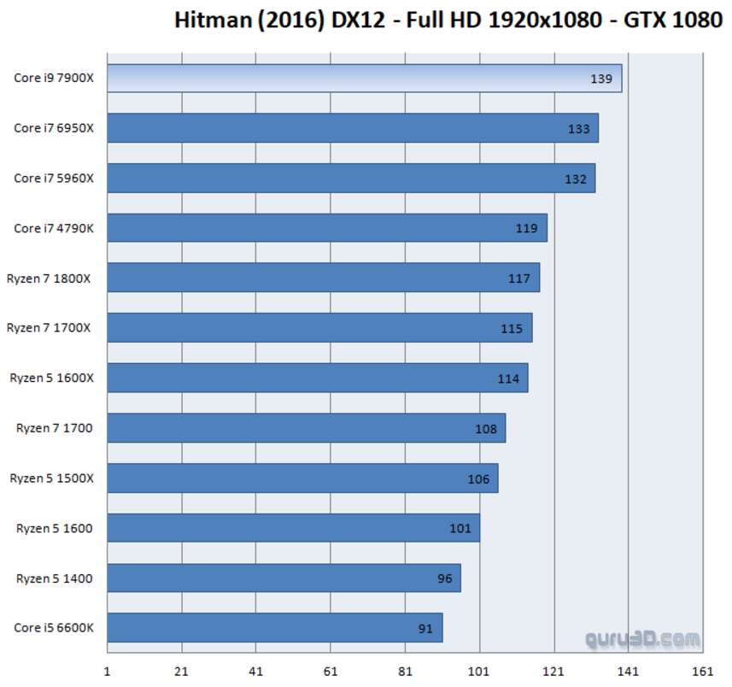
Task: Select the Core i5 6600K label
Action: (54, 628)
